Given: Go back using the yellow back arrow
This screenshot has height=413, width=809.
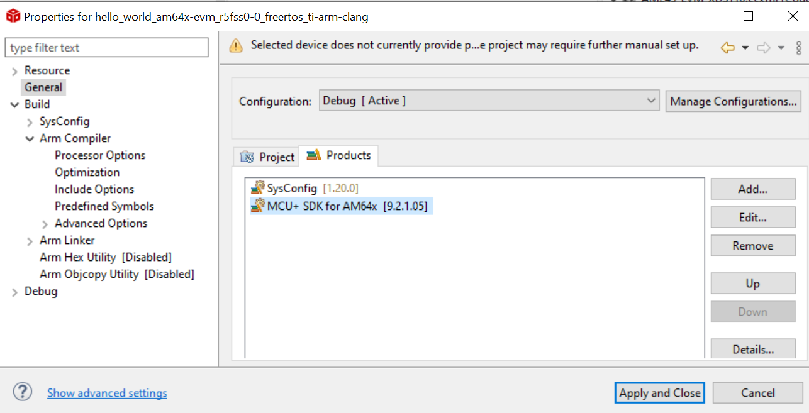Looking at the screenshot, I should click(x=728, y=48).
